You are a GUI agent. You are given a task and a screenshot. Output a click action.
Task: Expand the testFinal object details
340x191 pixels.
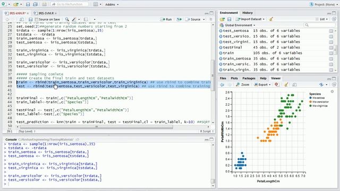[221, 47]
